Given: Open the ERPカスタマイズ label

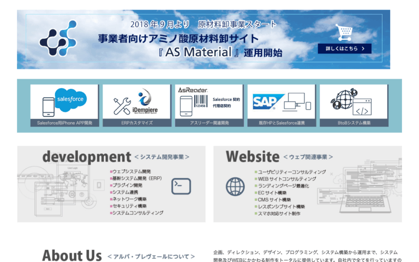Looking at the screenshot, I should click(x=137, y=123).
